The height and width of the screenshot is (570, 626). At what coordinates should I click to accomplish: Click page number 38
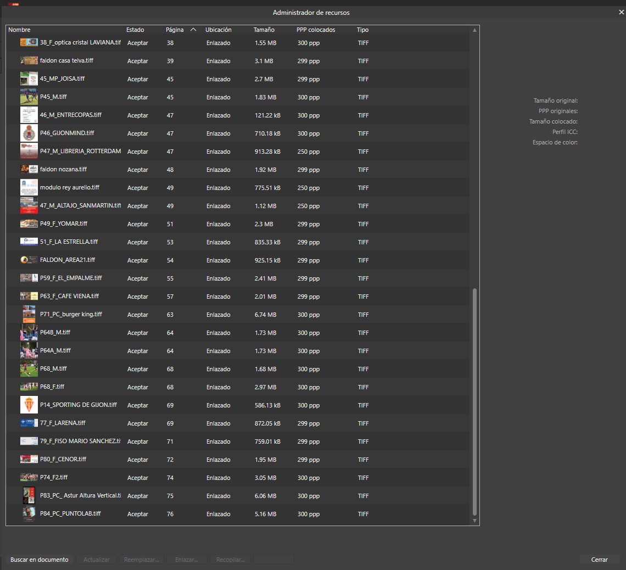click(x=170, y=43)
